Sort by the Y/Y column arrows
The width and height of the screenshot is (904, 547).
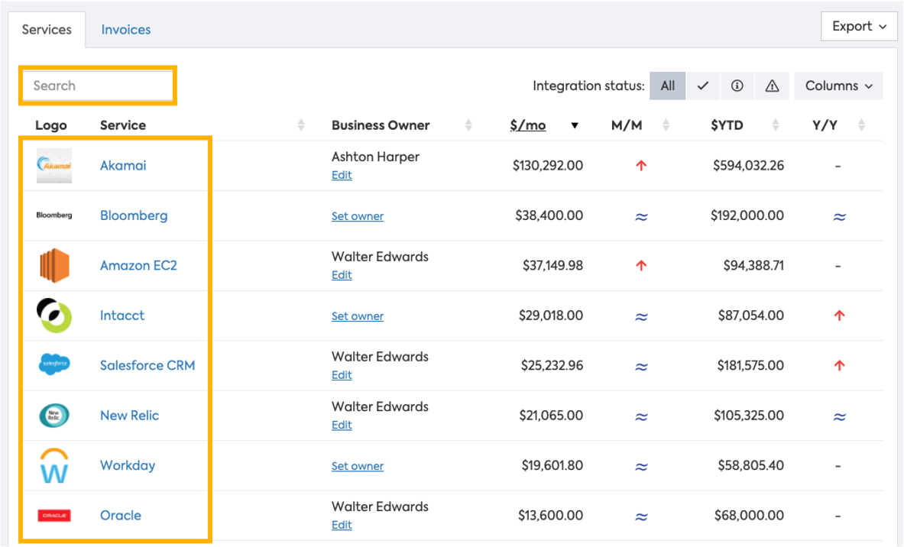click(x=861, y=125)
